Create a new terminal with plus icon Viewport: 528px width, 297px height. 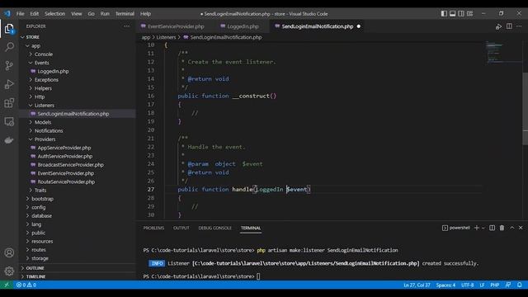click(477, 228)
